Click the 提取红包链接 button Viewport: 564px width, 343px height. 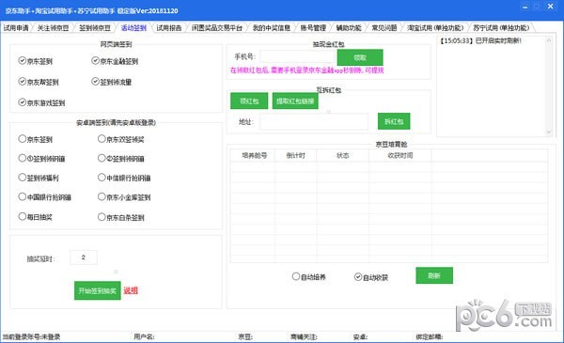coord(295,101)
